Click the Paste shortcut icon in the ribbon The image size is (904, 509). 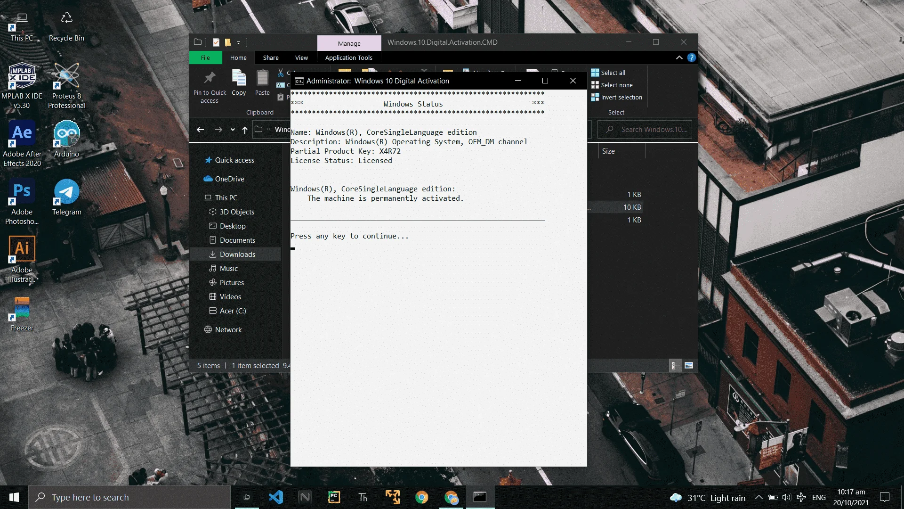coord(281,97)
